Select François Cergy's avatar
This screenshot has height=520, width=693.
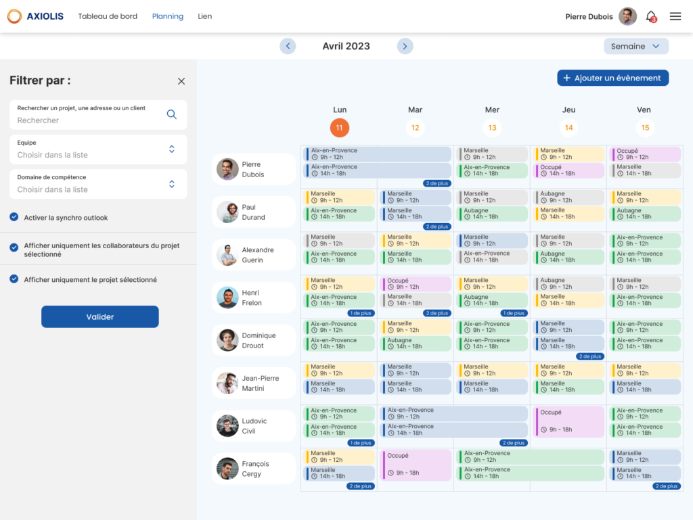[x=227, y=469]
